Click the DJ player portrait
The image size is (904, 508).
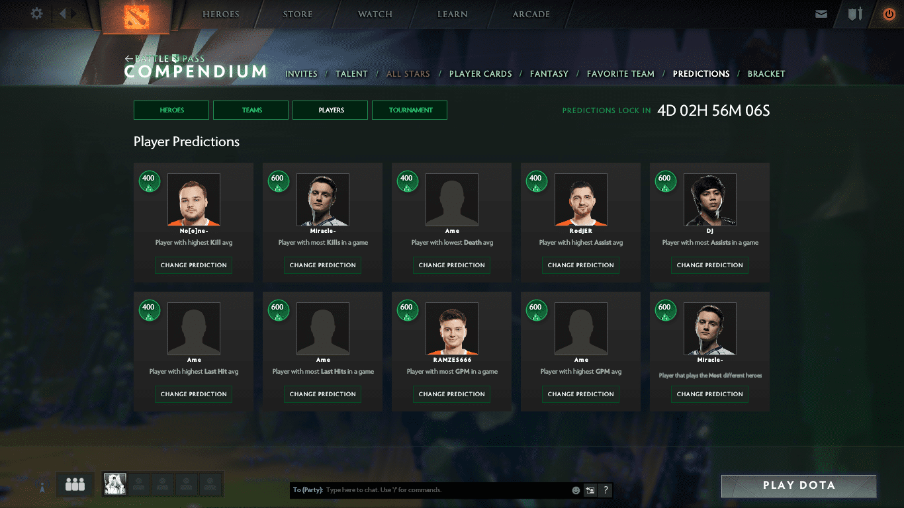(x=709, y=200)
